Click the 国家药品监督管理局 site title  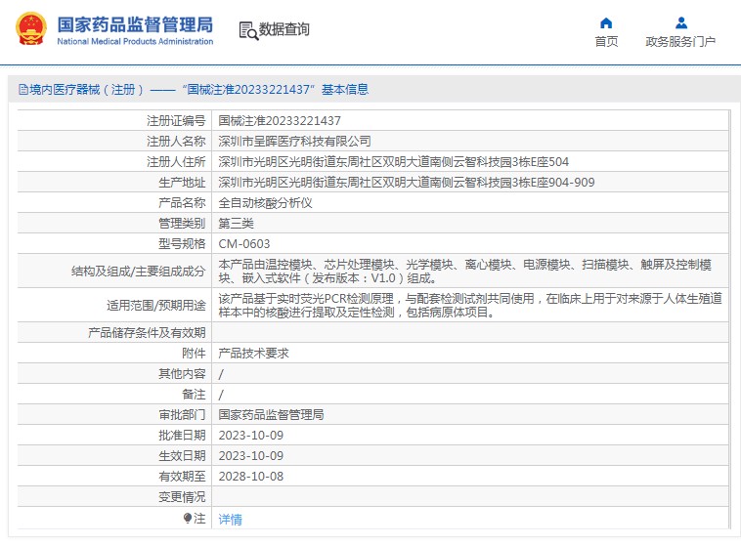point(134,23)
